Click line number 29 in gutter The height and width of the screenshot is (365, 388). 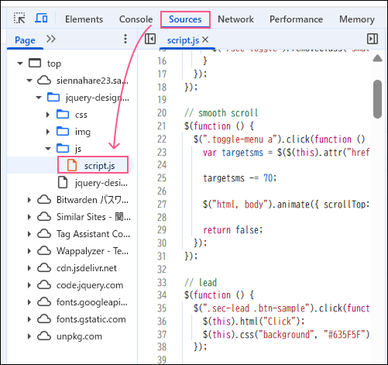[162, 229]
